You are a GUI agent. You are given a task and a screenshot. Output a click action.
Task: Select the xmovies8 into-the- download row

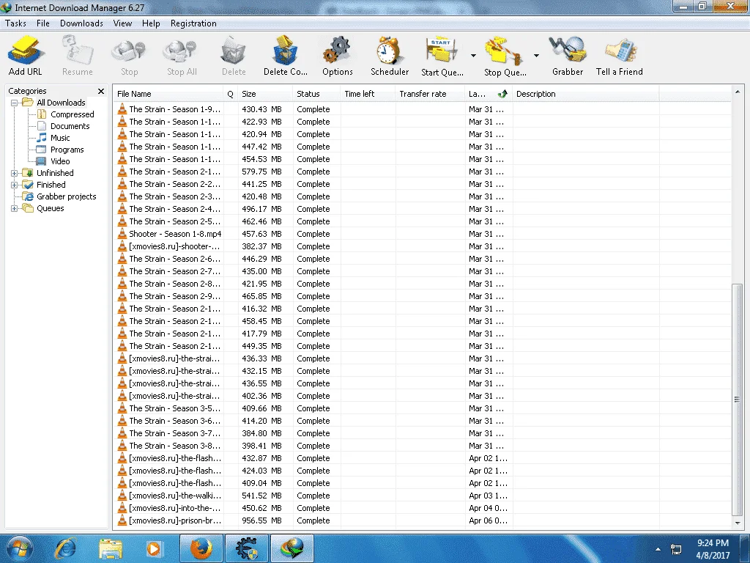[423, 508]
